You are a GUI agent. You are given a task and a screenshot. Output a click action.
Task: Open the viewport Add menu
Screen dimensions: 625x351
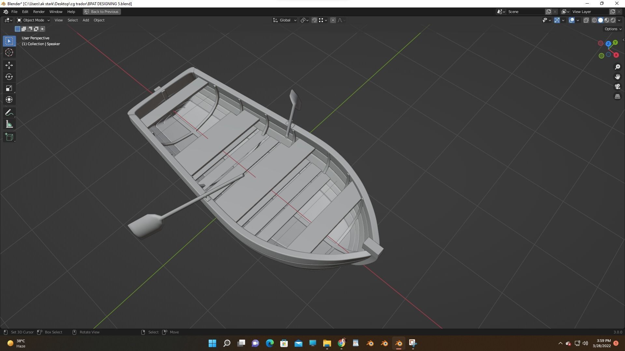[86, 20]
